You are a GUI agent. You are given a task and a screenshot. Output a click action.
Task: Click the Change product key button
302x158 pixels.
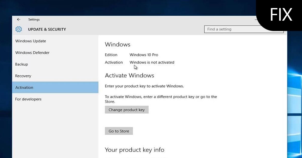click(127, 110)
